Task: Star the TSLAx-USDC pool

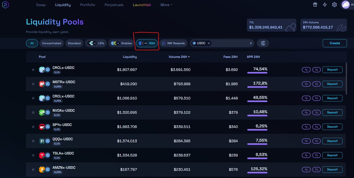Action: pos(33,155)
